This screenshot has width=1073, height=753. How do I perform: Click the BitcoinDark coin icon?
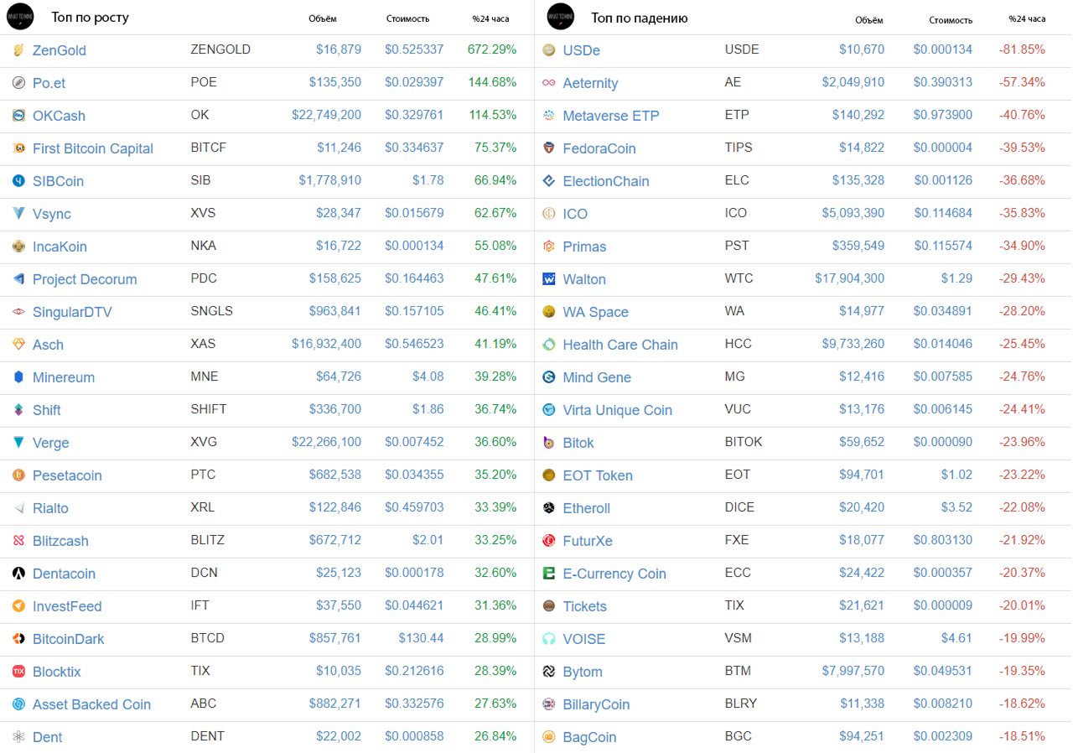[18, 639]
